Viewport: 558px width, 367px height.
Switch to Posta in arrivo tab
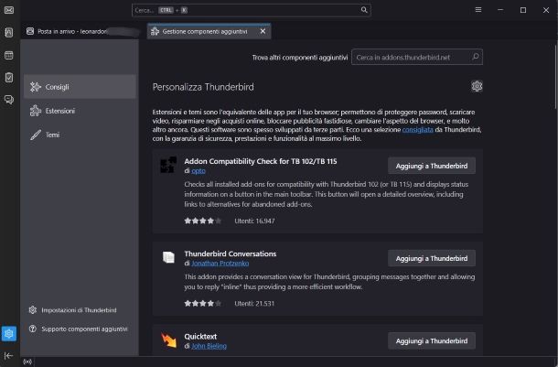(82, 31)
